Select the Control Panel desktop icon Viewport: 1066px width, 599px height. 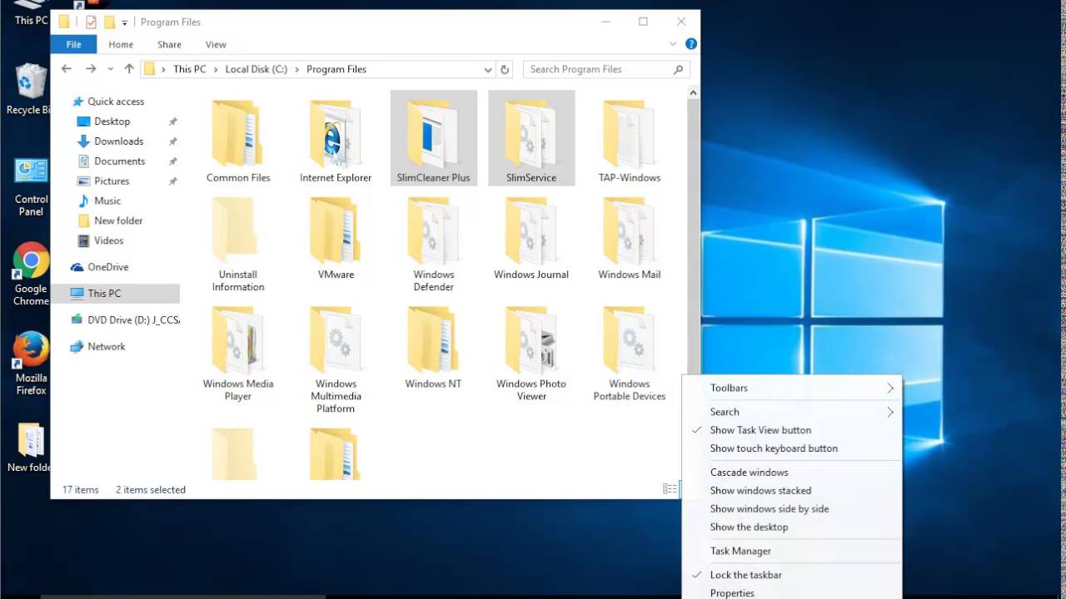click(31, 186)
